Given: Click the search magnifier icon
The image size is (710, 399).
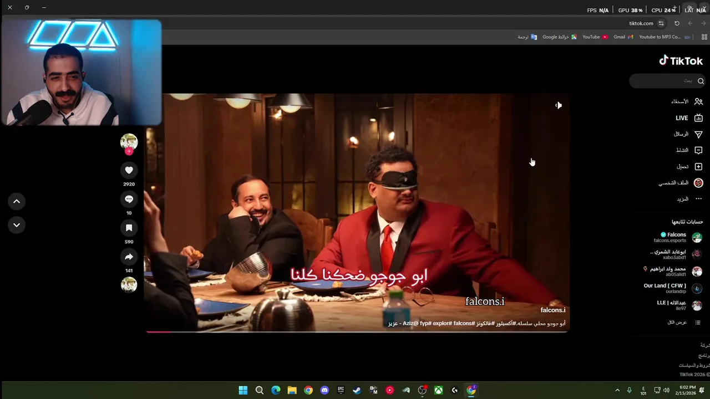Looking at the screenshot, I should pyautogui.click(x=701, y=81).
